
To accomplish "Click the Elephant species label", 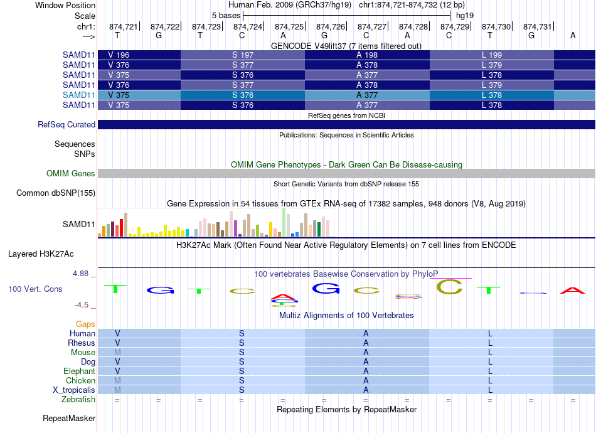I will [x=80, y=371].
